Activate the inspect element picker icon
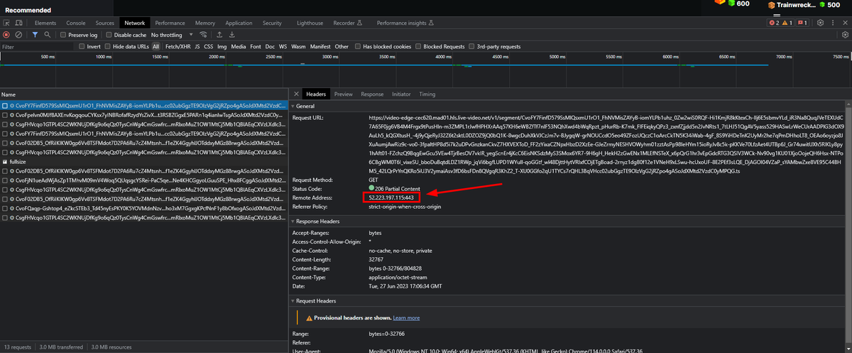852x353 pixels. click(x=6, y=23)
